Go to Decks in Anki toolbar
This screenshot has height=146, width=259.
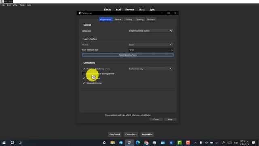click(108, 9)
